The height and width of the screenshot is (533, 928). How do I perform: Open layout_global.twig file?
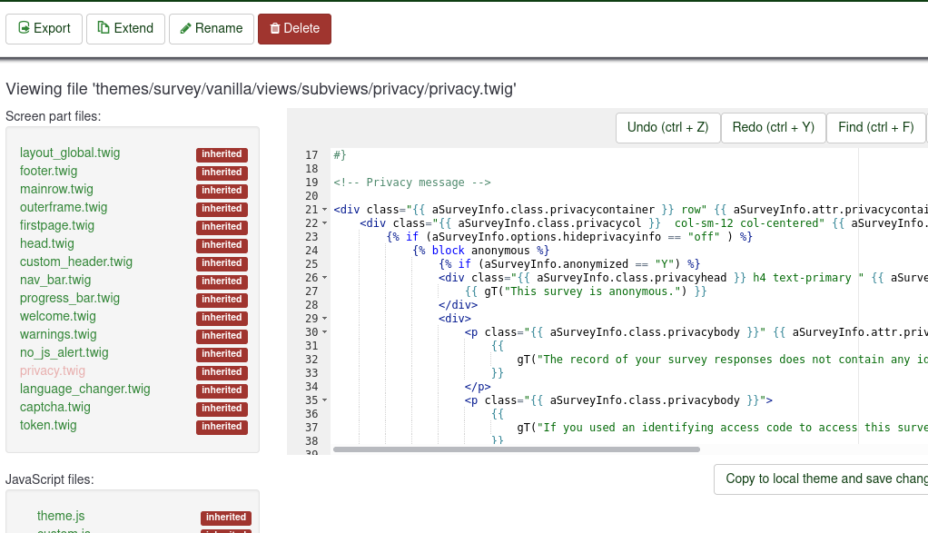pos(70,153)
